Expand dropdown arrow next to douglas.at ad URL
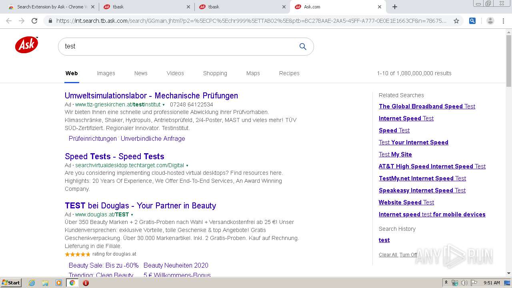Viewport: 512px width, 288px height. coord(132,215)
